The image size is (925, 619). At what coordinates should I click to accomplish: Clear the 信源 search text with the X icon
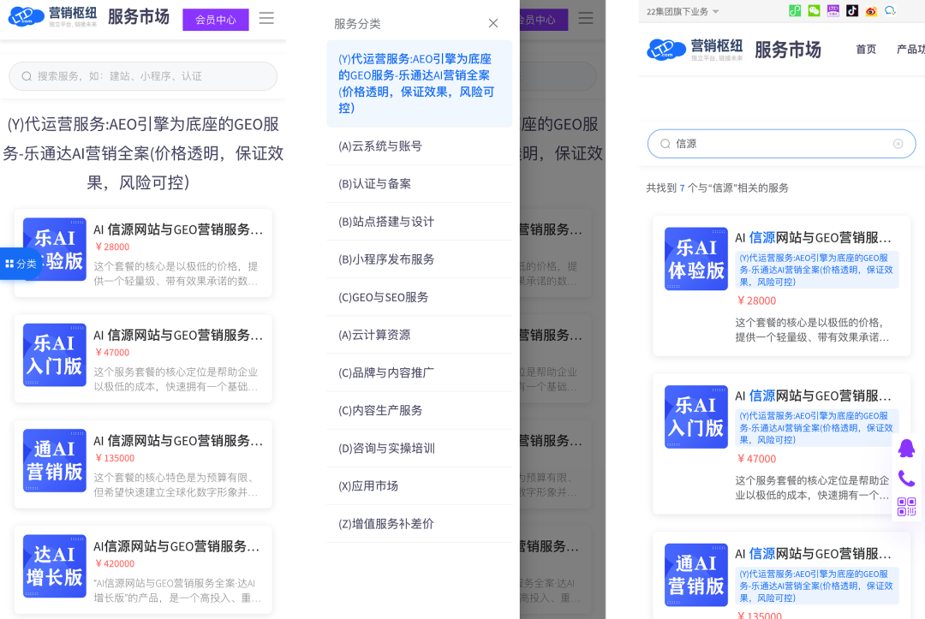click(x=898, y=144)
